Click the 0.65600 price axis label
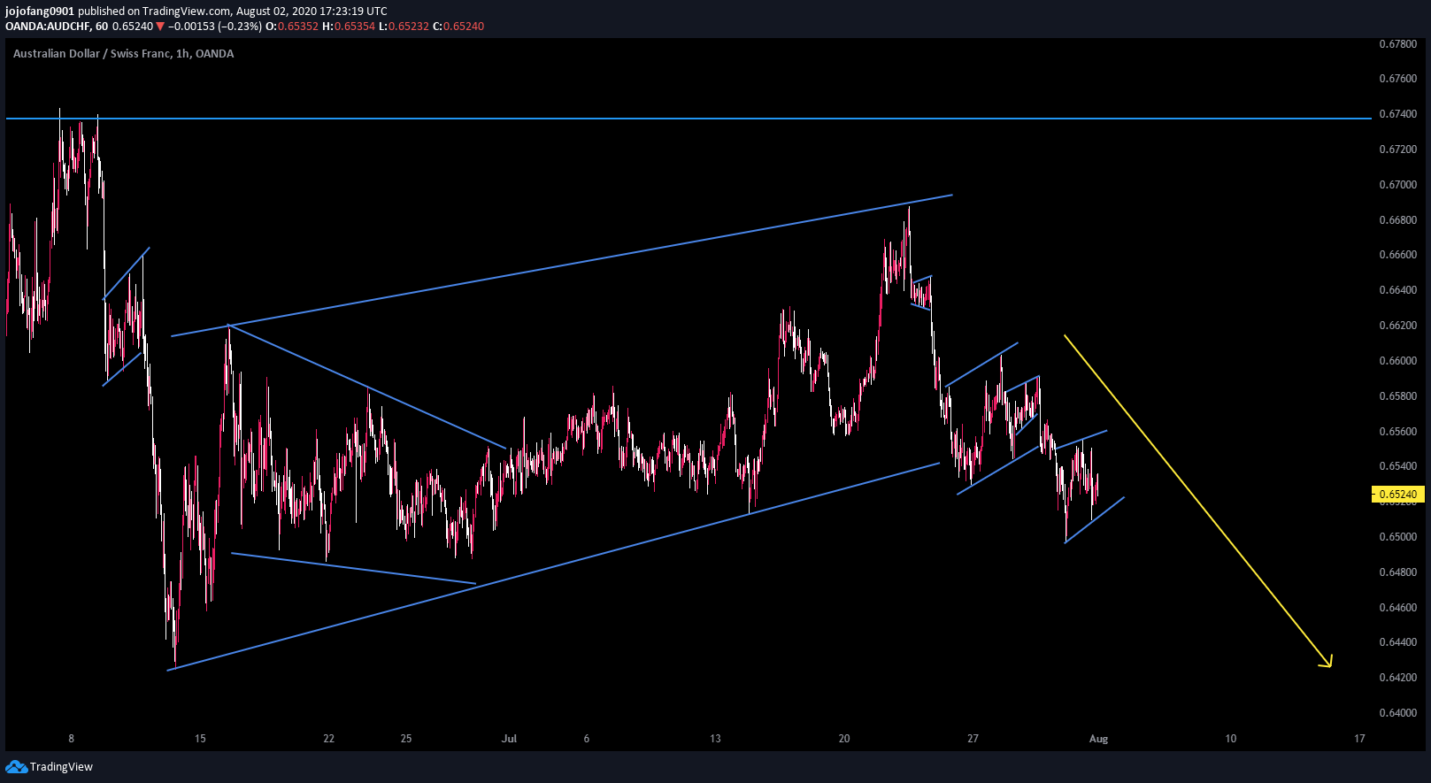This screenshot has height=783, width=1431. tap(1398, 432)
